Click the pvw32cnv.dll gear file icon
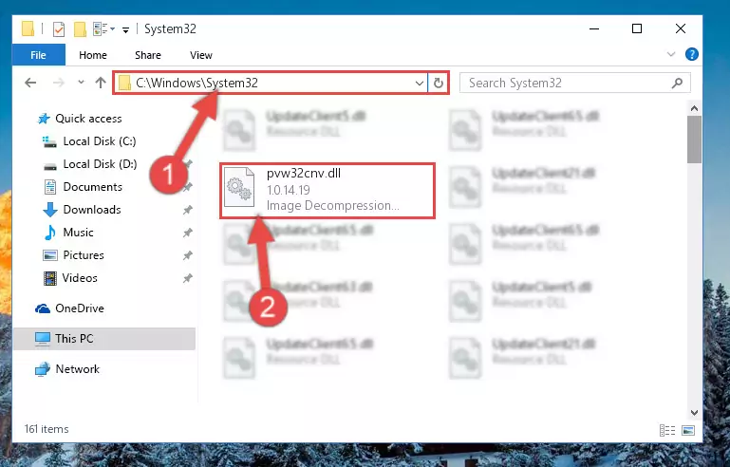730x467 pixels. (239, 188)
